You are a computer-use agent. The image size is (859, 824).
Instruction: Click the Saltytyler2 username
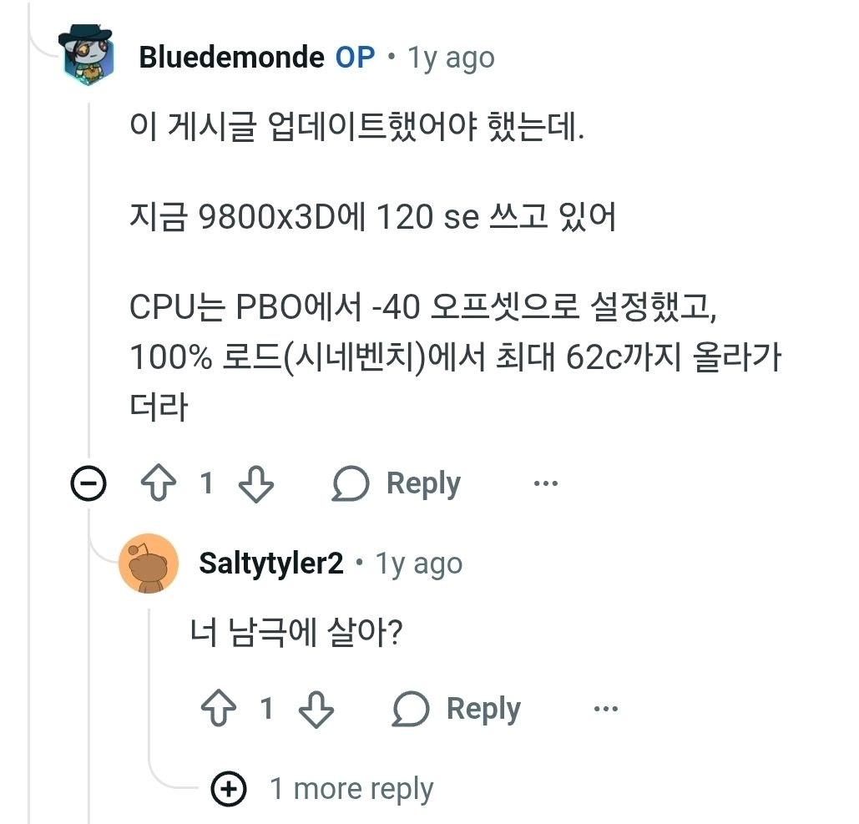[271, 564]
